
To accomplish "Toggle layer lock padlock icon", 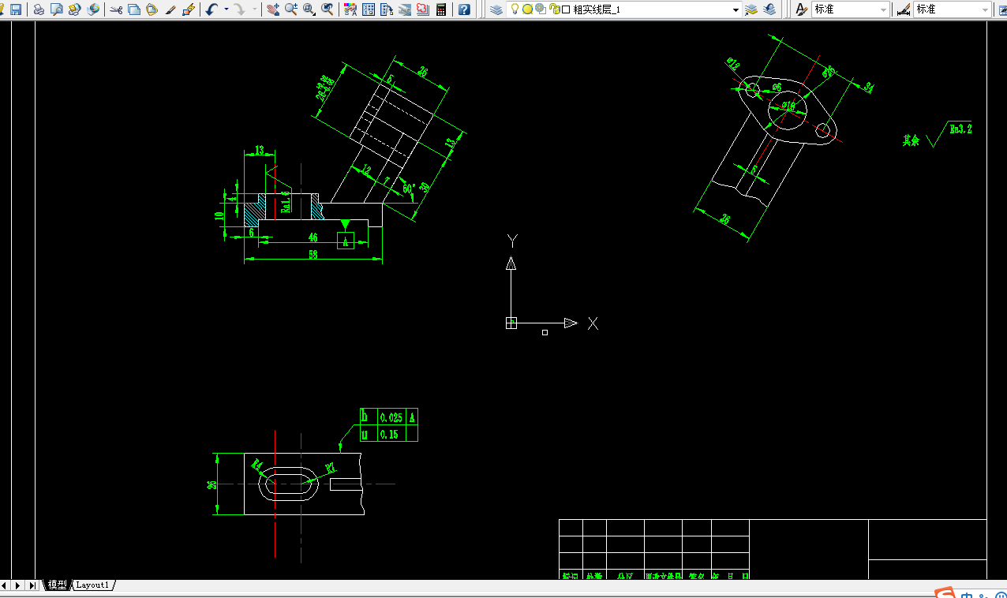I will [x=554, y=9].
